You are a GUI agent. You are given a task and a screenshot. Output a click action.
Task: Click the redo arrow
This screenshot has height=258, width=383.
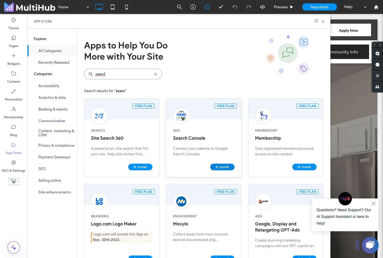(249, 7)
